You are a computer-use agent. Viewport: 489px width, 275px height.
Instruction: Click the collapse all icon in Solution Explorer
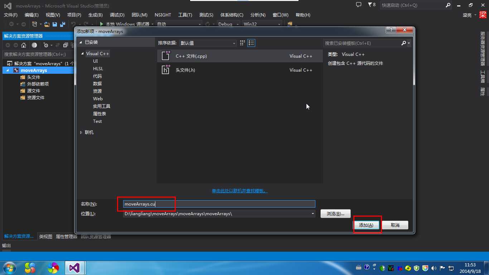[66, 45]
